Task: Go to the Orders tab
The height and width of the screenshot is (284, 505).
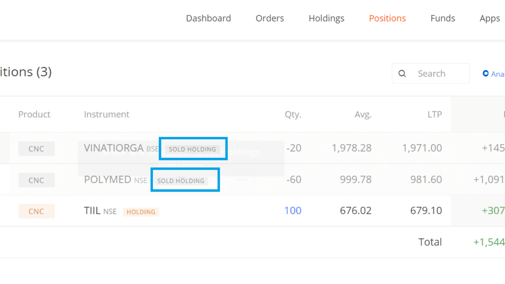Action: click(270, 19)
